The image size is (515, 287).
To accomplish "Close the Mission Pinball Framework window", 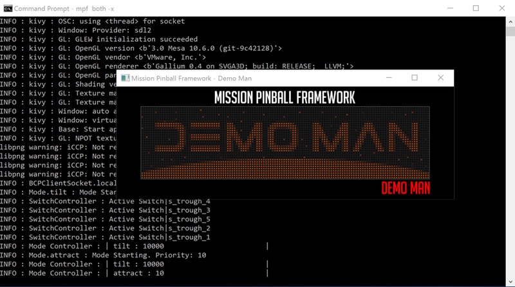I will (440, 78).
